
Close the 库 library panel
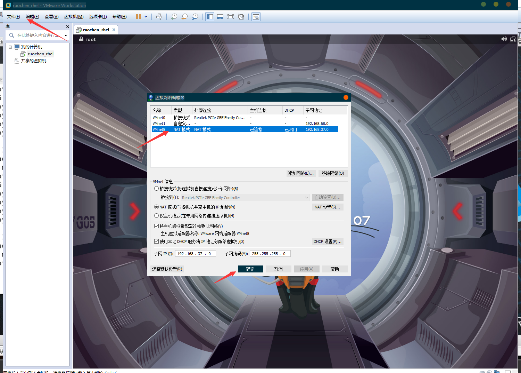[67, 26]
